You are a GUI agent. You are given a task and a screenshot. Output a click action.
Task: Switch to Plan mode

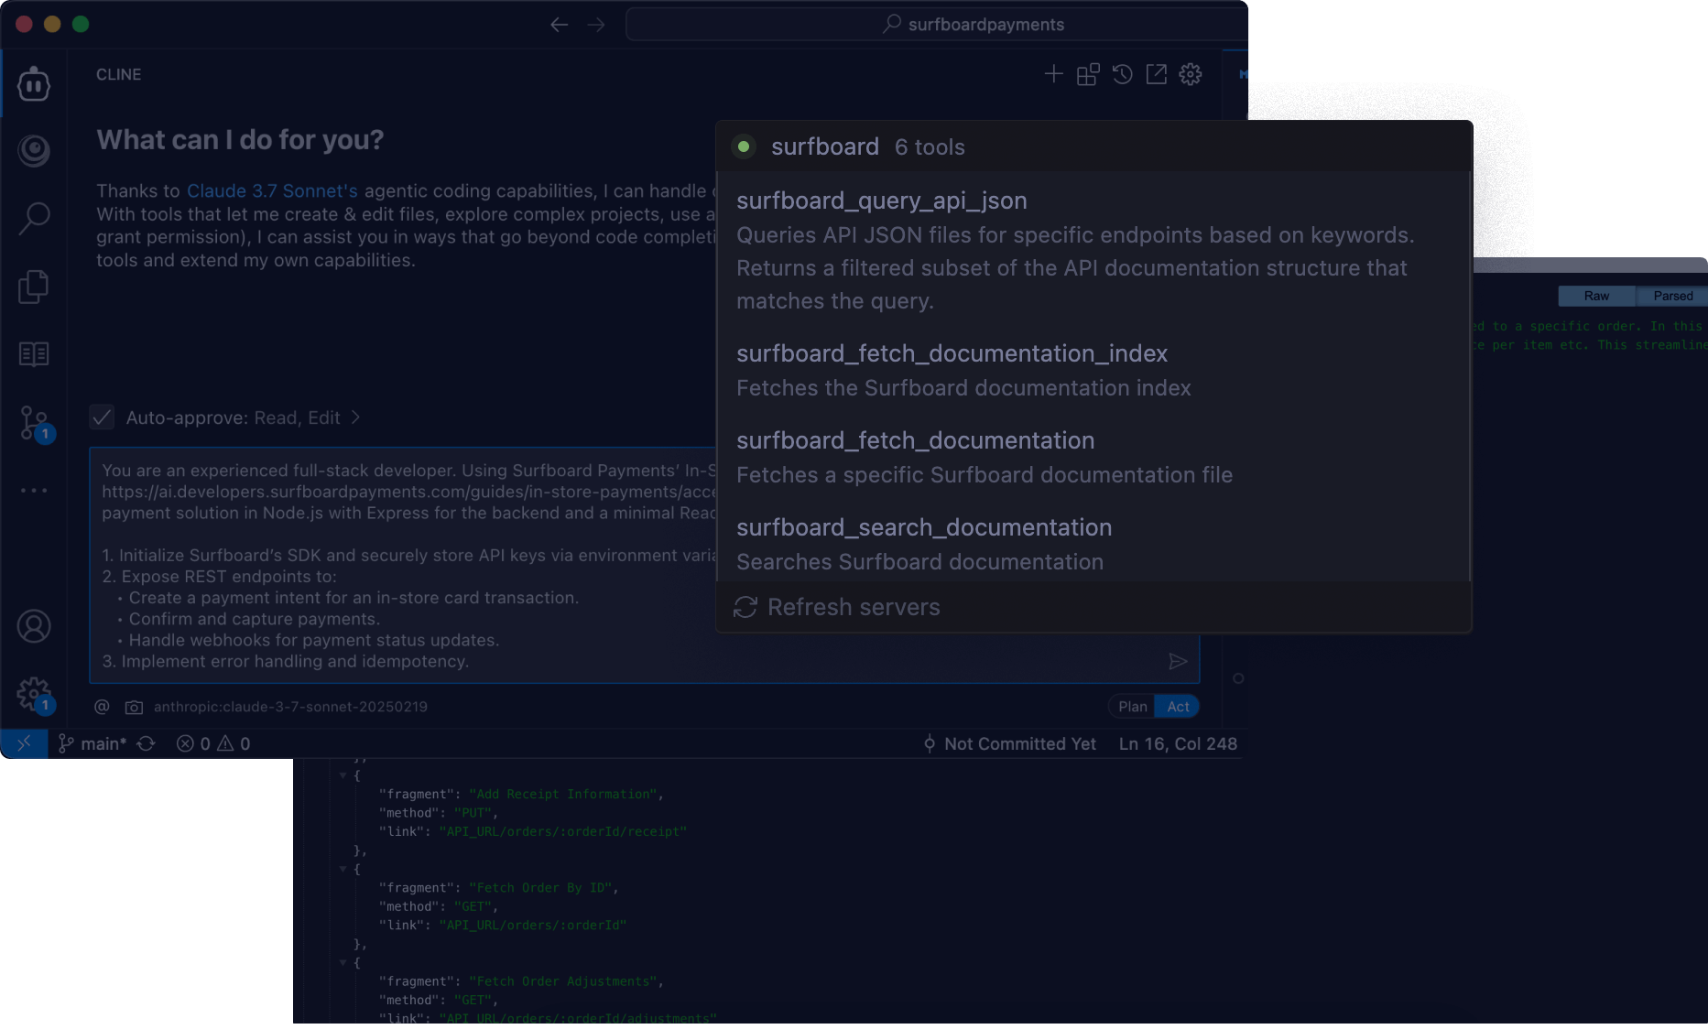(1132, 707)
